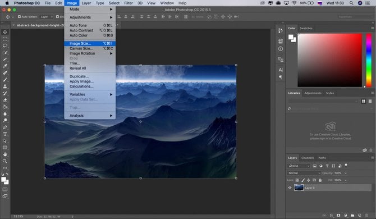Expand Image Rotation submenu

90,53
